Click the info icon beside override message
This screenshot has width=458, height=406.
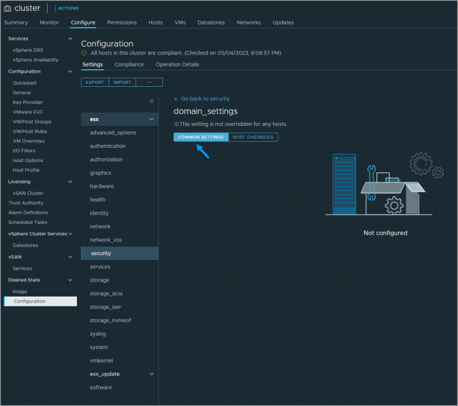tap(176, 124)
